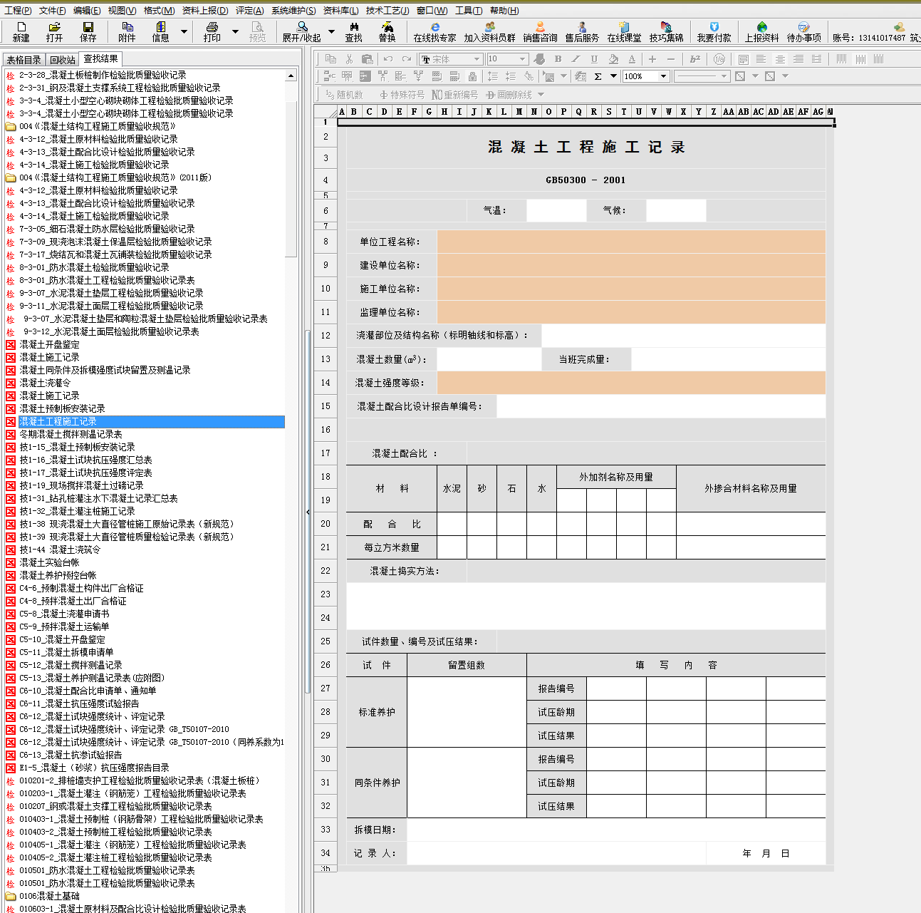Select 混凝土开盘鉴定 in the results list

coord(50,344)
